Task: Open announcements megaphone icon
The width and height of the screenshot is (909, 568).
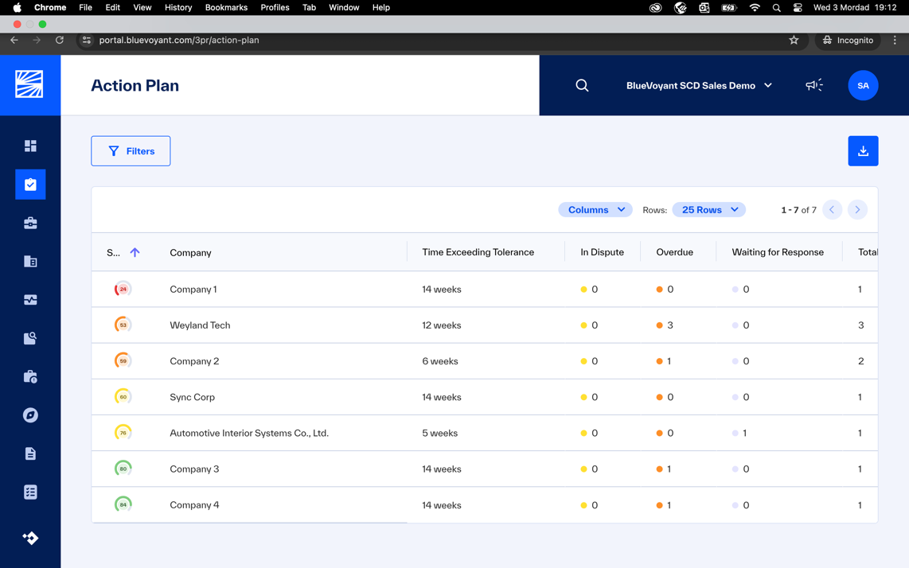Action: (814, 85)
